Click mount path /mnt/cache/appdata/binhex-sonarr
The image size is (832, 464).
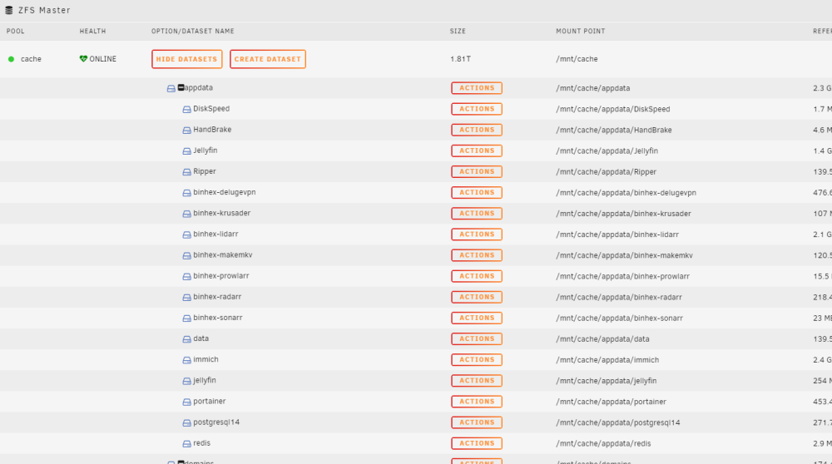619,318
